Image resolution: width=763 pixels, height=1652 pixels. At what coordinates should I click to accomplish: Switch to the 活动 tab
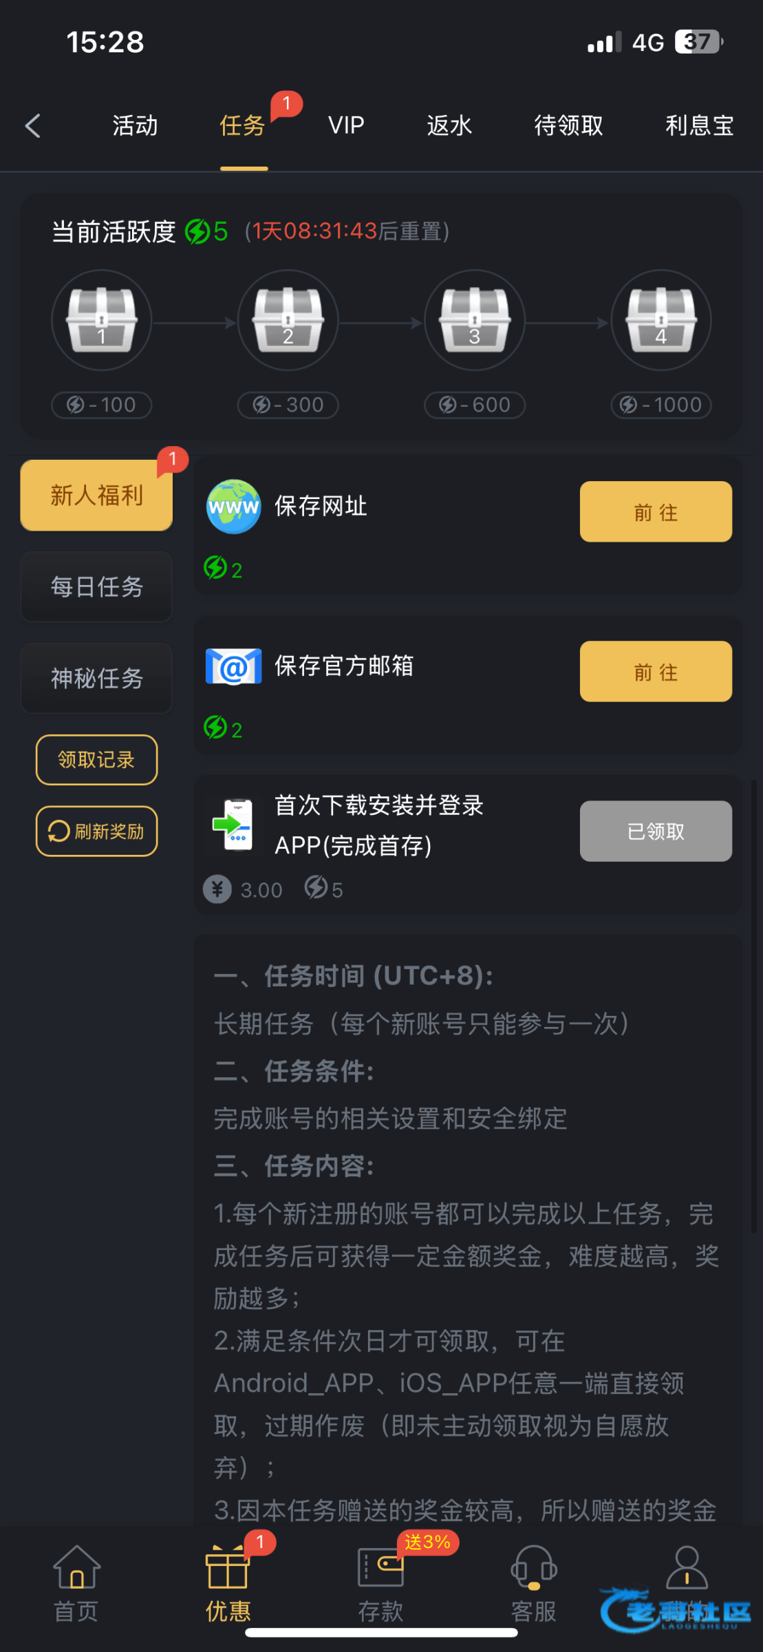coord(136,126)
